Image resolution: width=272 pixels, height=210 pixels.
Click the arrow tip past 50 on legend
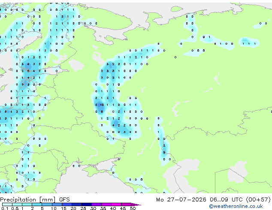[x=136, y=204]
